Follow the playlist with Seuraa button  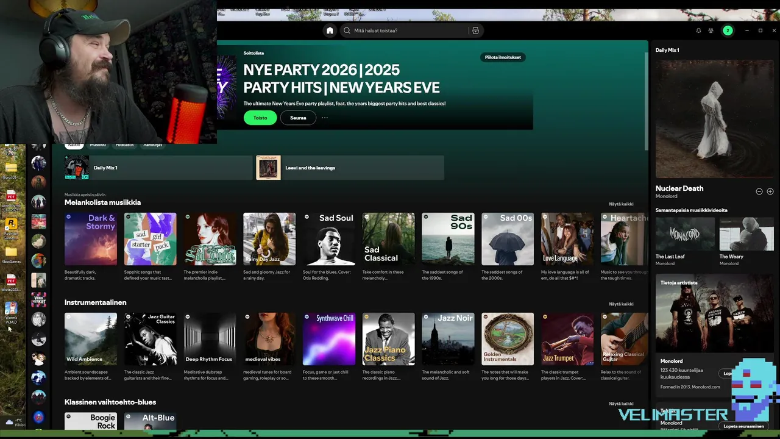[298, 118]
